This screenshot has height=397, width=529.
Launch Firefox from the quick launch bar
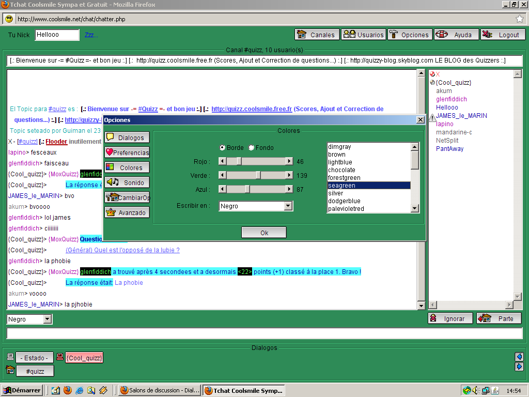[68, 390]
